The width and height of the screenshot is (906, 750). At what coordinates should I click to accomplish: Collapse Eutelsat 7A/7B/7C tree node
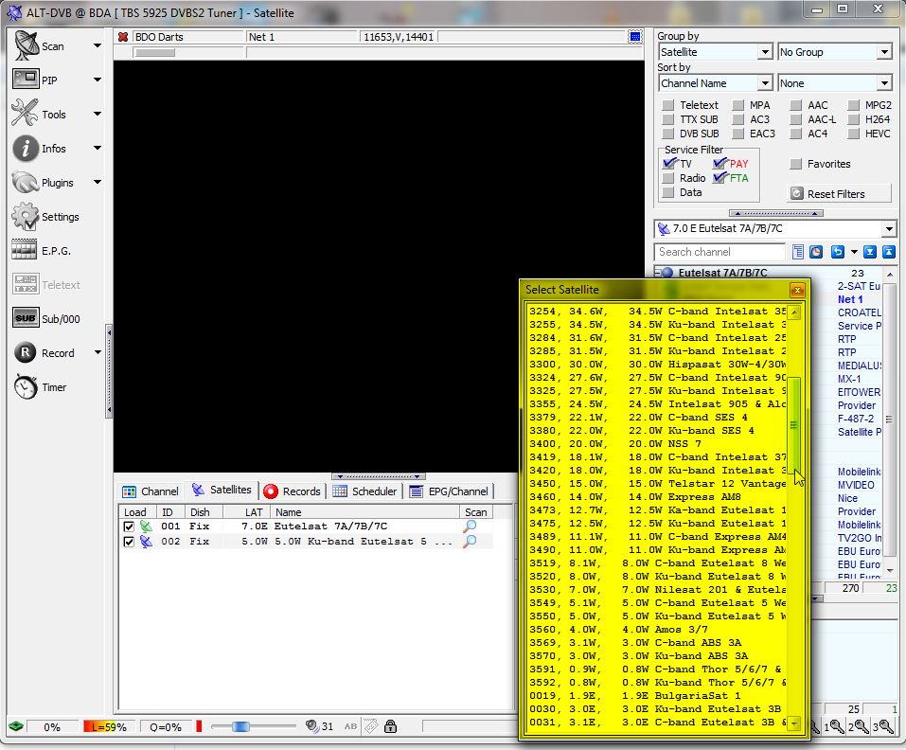tap(658, 272)
